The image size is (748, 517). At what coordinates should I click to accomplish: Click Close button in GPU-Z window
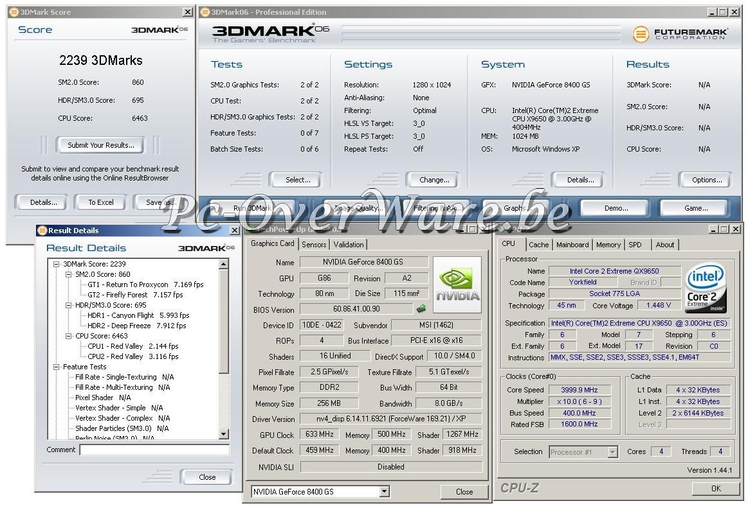pos(464,492)
